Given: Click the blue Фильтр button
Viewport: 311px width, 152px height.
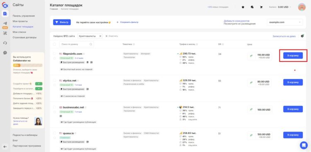Looking at the screenshot, I should coord(62,22).
